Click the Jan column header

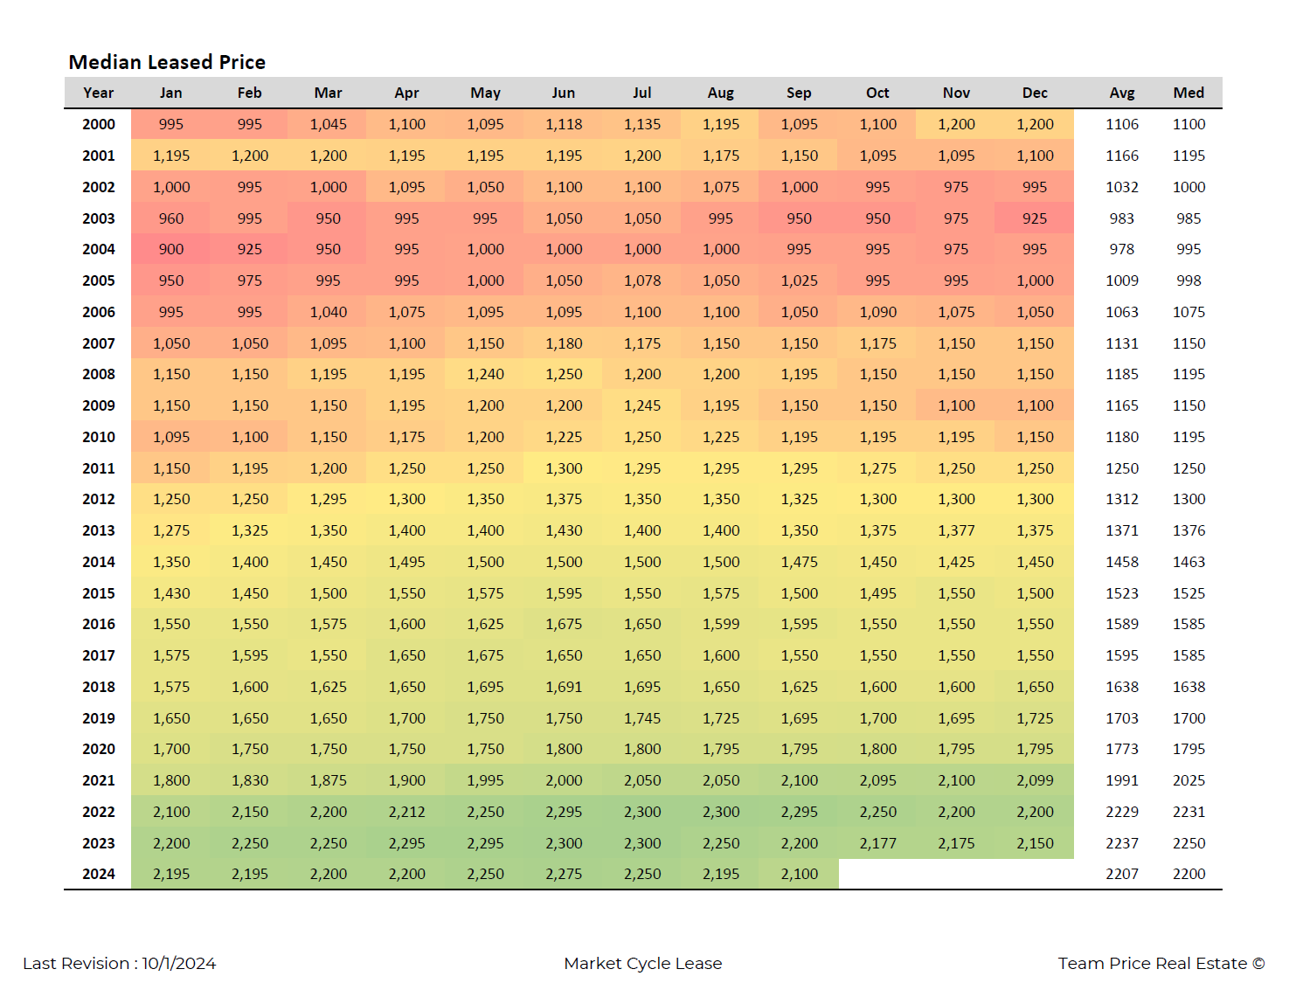(170, 93)
